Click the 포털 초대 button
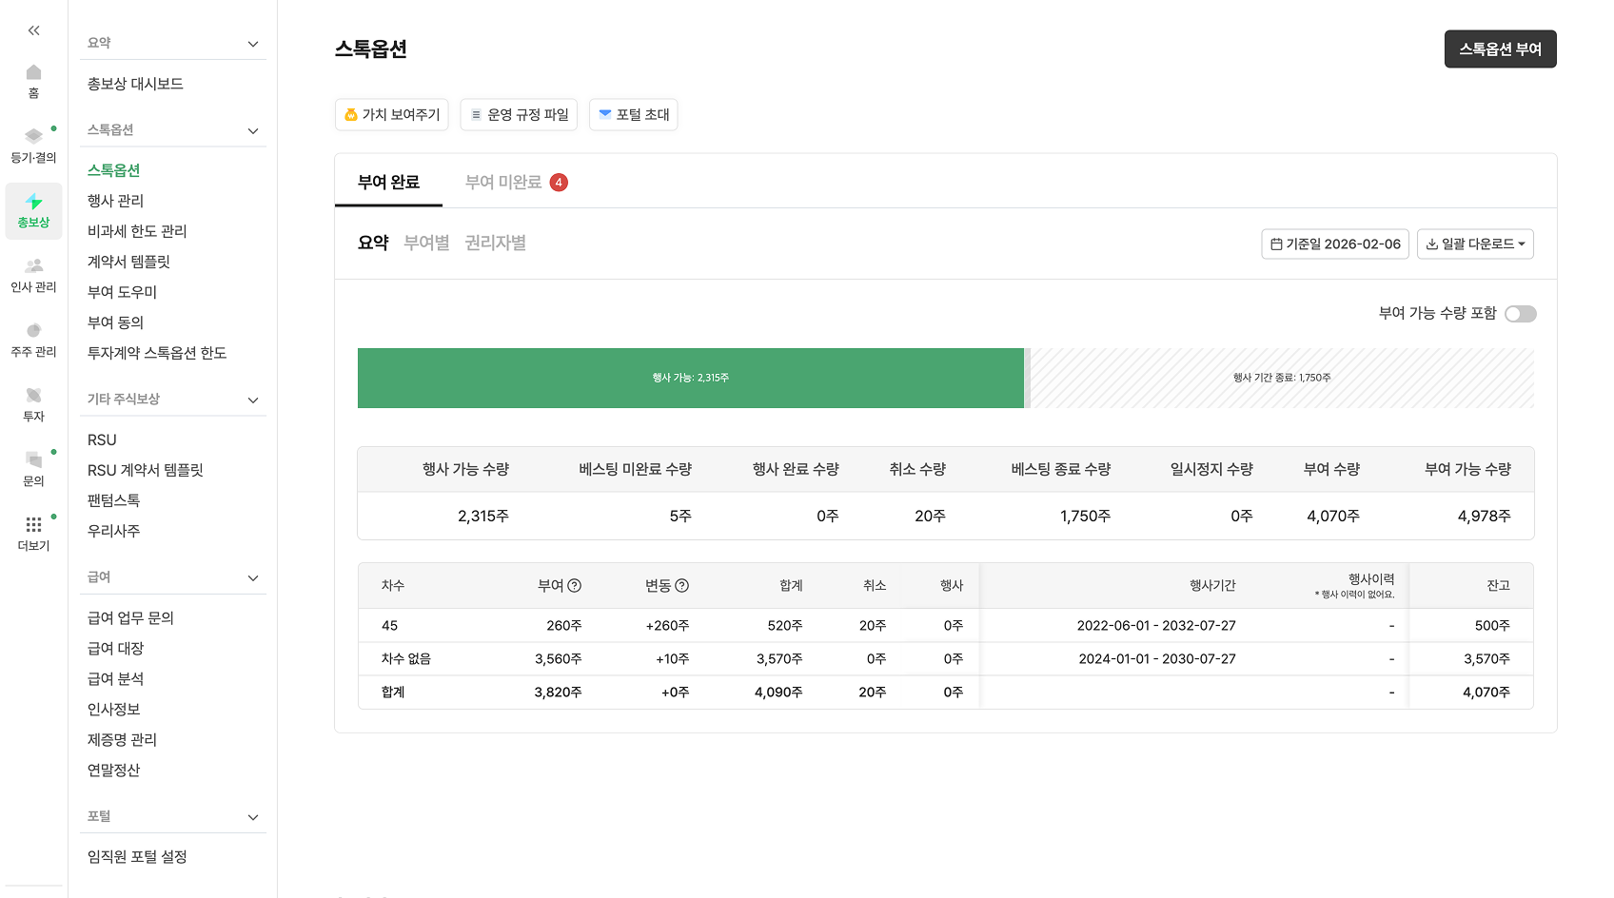The height and width of the screenshot is (898, 1614). point(633,115)
